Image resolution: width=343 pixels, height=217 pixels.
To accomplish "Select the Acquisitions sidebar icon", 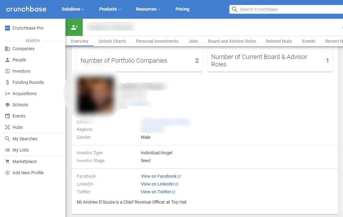I will coord(7,94).
